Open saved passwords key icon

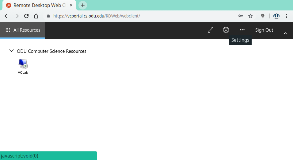tap(241, 16)
